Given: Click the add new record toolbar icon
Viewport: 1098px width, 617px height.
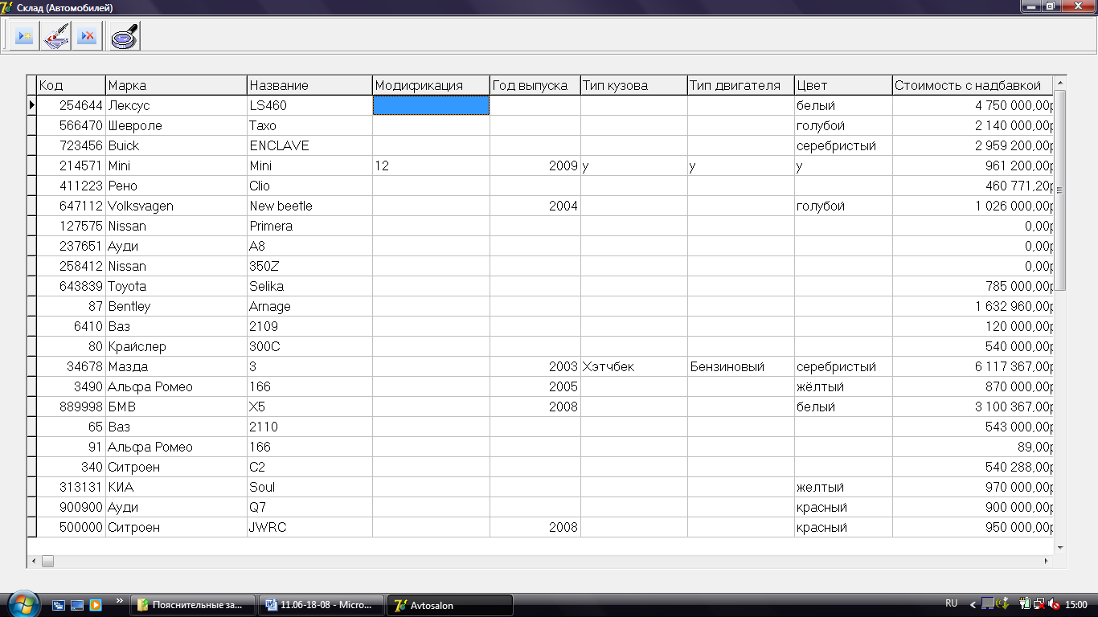Looking at the screenshot, I should 24,36.
